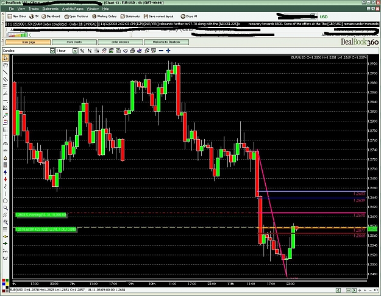Select the crosshair cursor tool
The height and width of the screenshot is (296, 381).
[x=5, y=137]
